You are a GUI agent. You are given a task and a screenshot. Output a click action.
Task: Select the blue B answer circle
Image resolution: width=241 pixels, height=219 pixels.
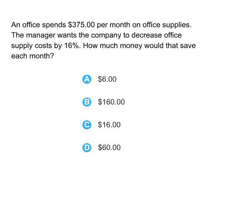tap(87, 102)
